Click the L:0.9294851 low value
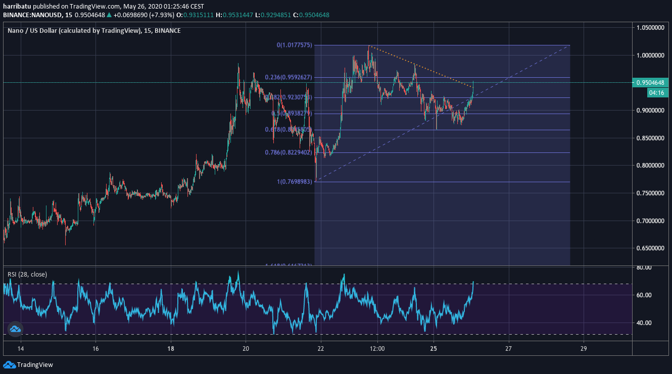672x374 pixels. click(273, 15)
